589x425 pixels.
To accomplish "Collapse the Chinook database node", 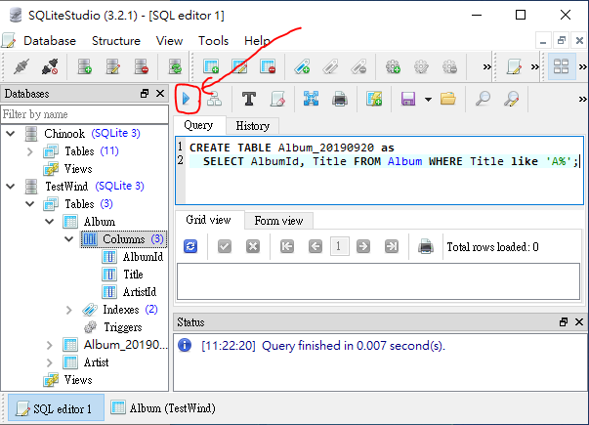I will coord(11,134).
